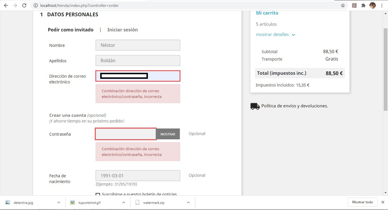Click 'Mostrar todo' downloads button
The width and height of the screenshot is (388, 219).
(363, 202)
